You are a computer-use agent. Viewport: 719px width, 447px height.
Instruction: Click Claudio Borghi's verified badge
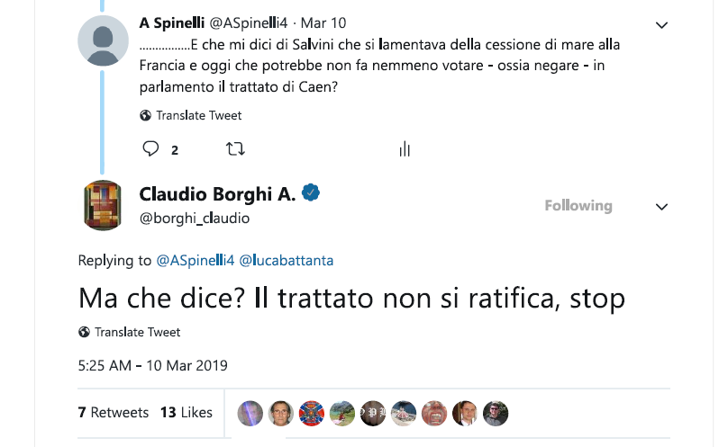pos(312,192)
